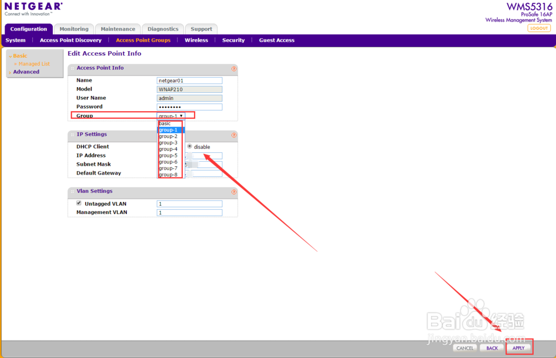Open the System submenu
The width and height of the screenshot is (556, 358).
point(16,40)
